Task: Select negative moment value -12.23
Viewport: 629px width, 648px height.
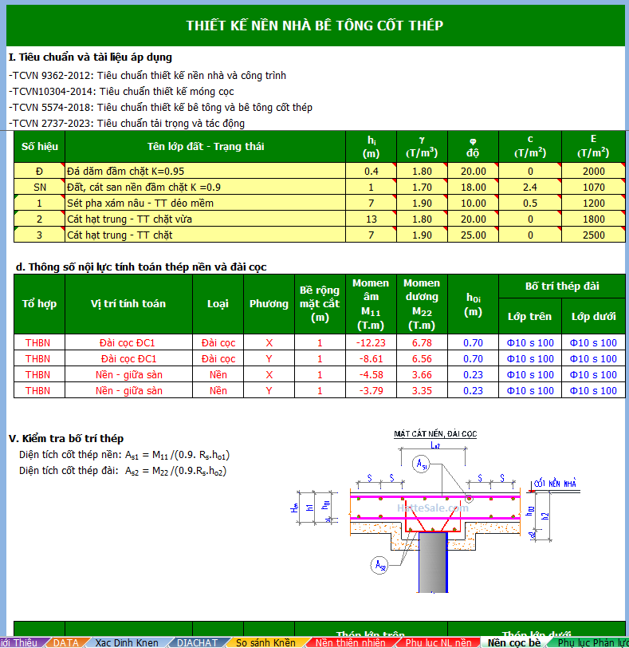Action: click(x=371, y=343)
